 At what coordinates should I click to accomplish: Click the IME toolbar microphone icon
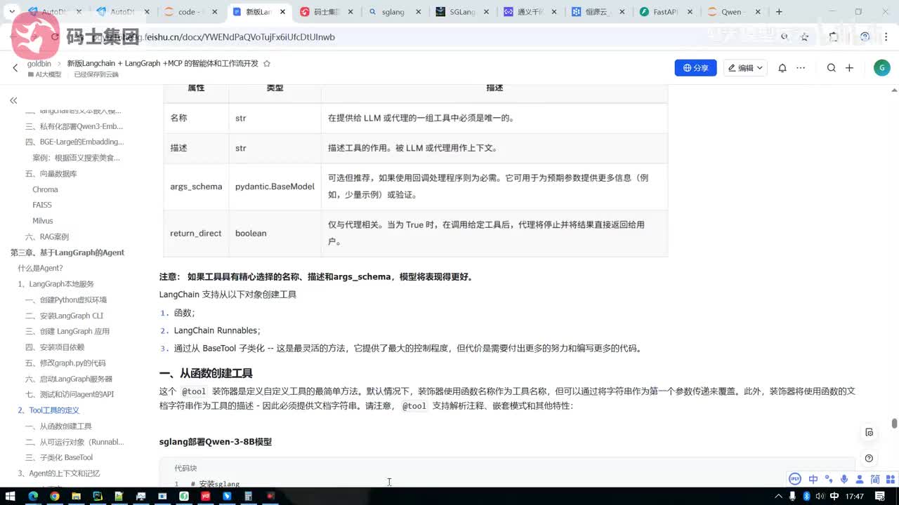point(844,479)
